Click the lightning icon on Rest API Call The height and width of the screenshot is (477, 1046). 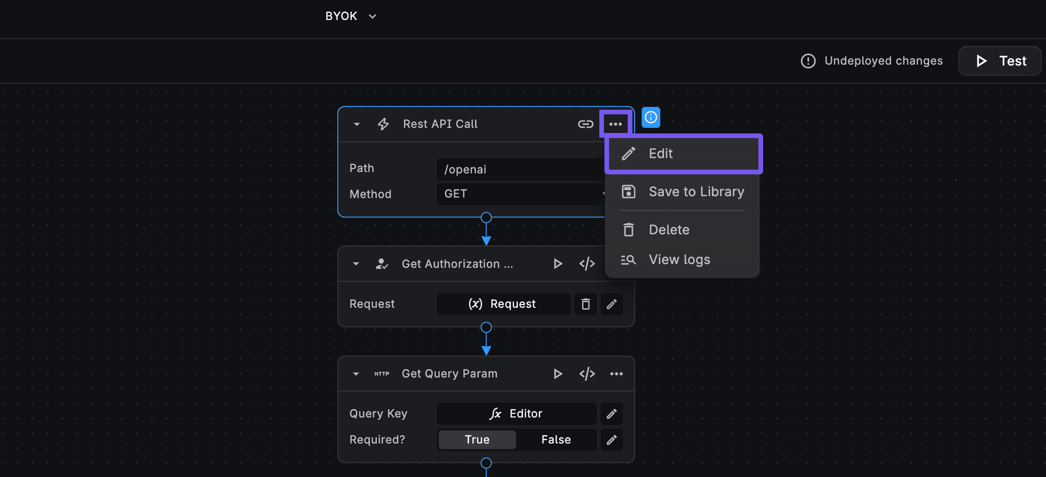tap(382, 124)
